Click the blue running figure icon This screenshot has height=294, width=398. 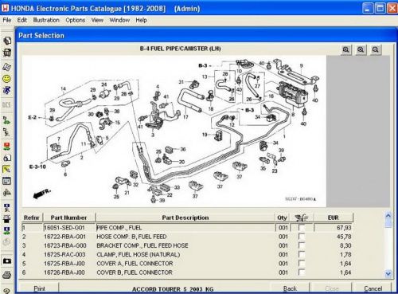7,90
